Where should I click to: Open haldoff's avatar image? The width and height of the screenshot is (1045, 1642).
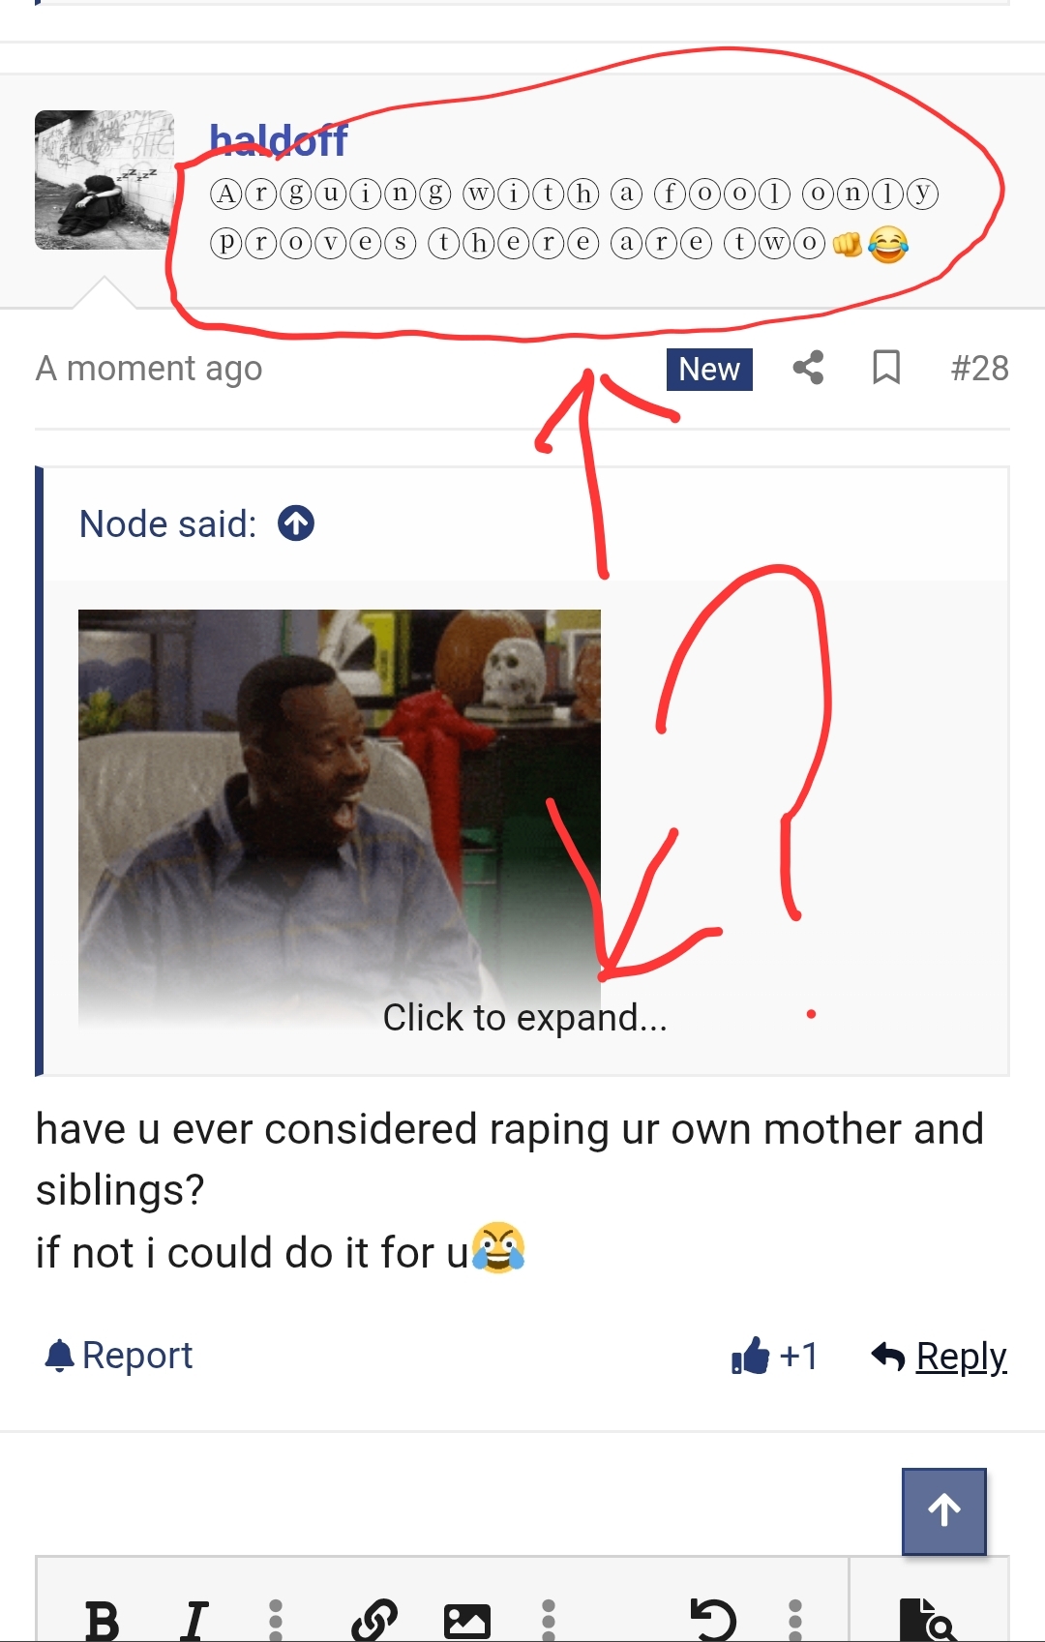(x=104, y=180)
